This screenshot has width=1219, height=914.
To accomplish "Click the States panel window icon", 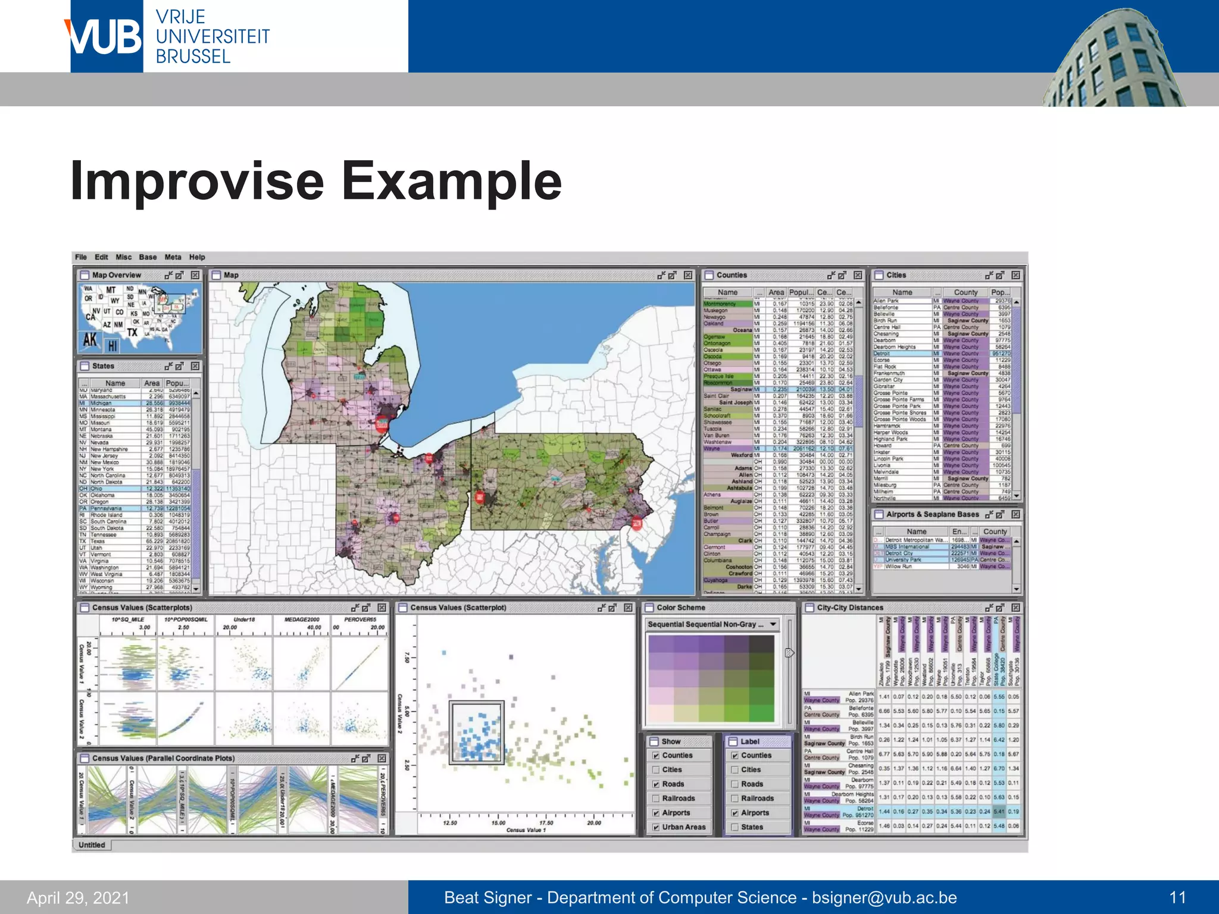I will click(x=85, y=367).
